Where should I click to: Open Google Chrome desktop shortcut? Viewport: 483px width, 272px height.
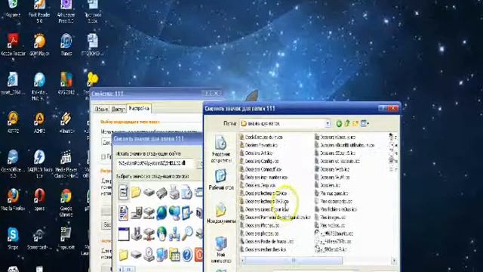tap(66, 203)
